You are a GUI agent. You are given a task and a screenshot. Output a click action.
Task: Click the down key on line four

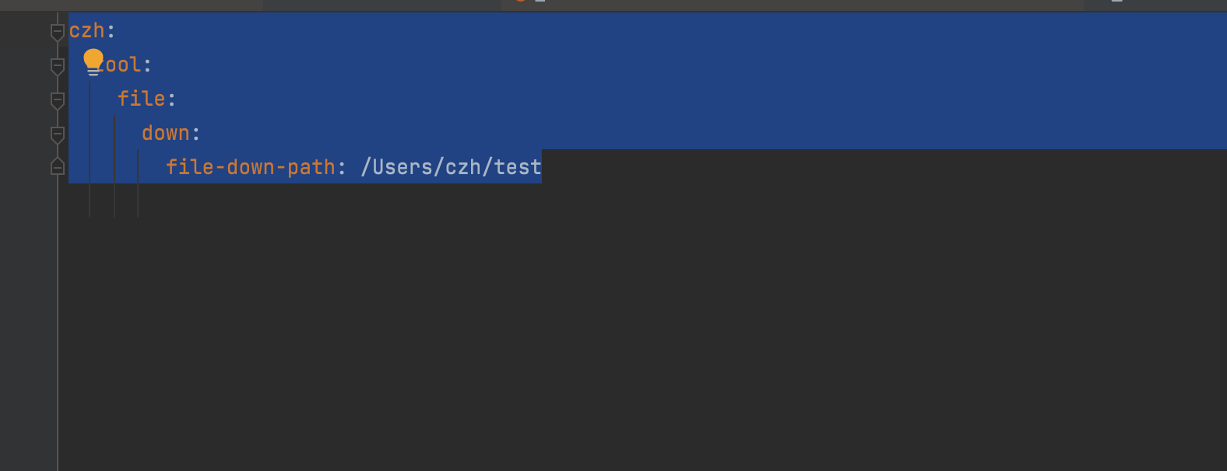point(166,134)
